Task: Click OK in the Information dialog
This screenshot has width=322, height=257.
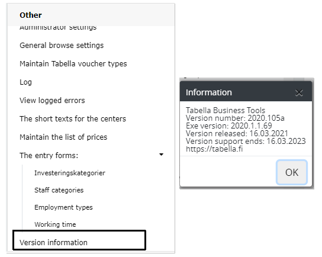Action: pos(292,172)
